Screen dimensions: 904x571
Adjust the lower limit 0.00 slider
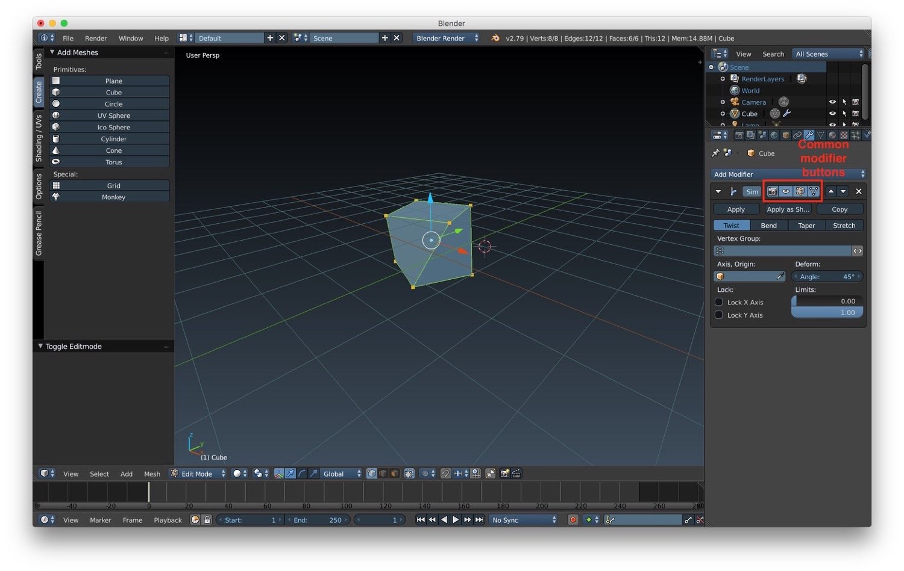pyautogui.click(x=827, y=301)
